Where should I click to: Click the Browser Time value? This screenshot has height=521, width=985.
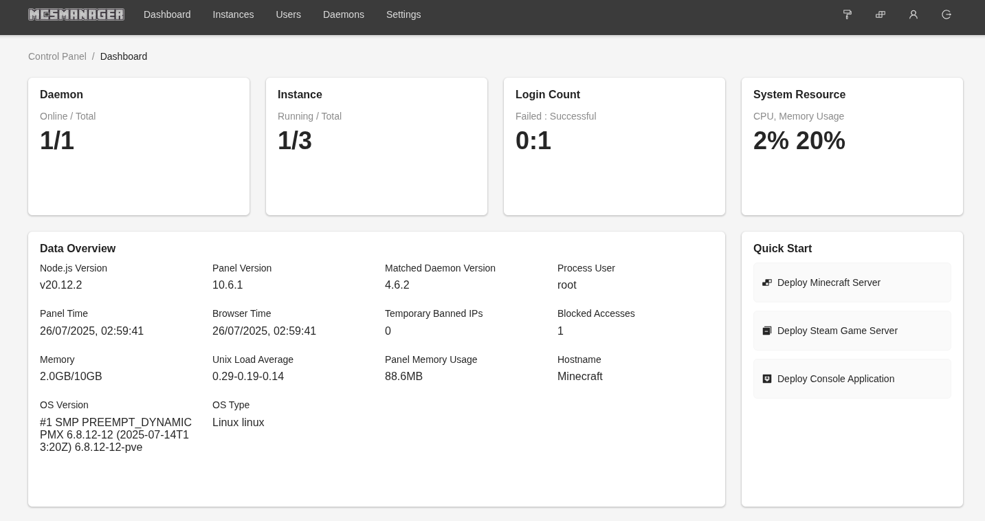tap(264, 331)
